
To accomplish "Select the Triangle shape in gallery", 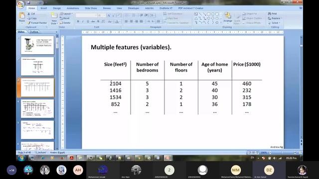I will click(196, 18).
